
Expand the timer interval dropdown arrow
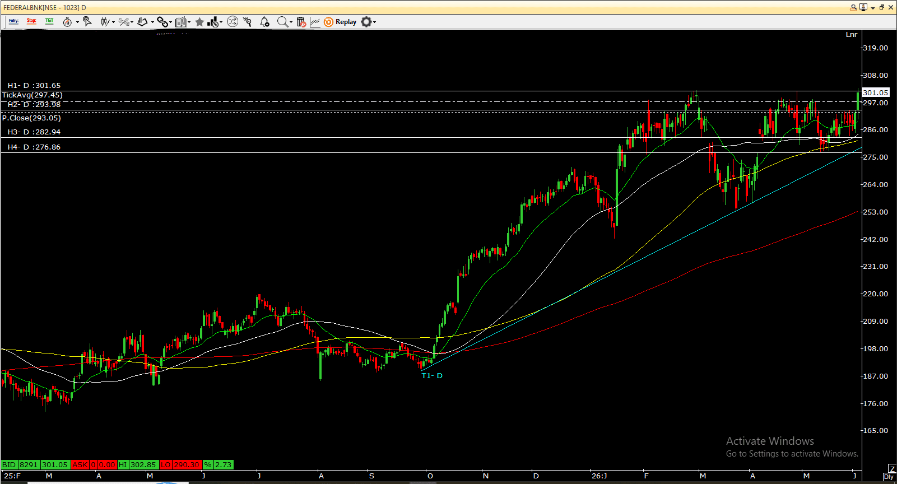pyautogui.click(x=77, y=22)
